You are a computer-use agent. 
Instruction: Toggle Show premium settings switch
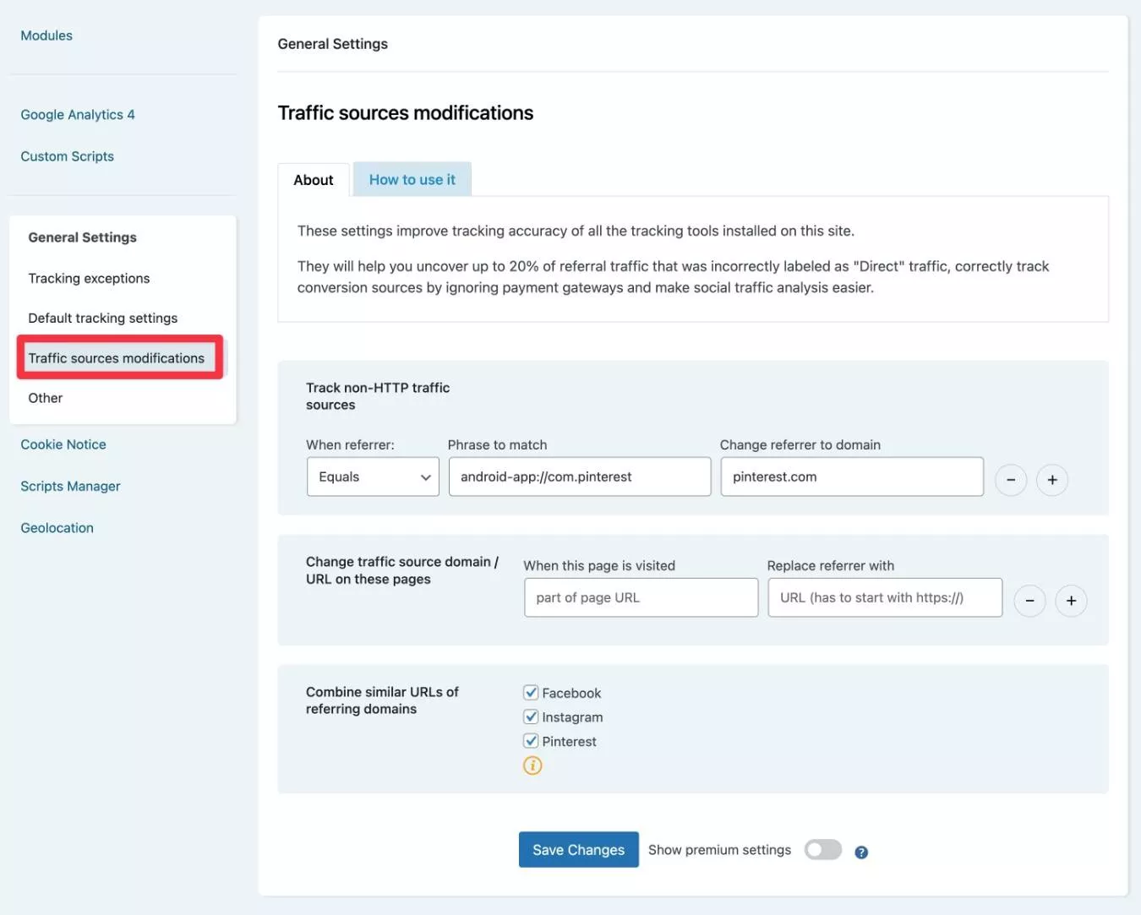tap(822, 850)
